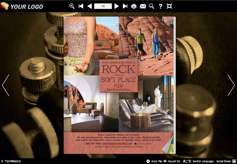This screenshot has height=164, width=237.
Task: Jump to the last page
Action: (x=125, y=6)
